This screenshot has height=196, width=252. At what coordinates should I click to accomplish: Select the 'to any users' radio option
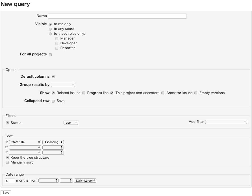click(x=50, y=29)
